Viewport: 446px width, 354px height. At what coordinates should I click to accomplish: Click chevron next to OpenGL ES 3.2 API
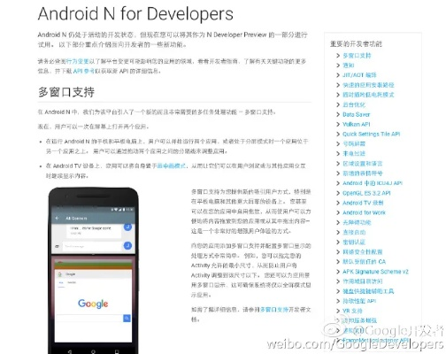tap(338, 193)
